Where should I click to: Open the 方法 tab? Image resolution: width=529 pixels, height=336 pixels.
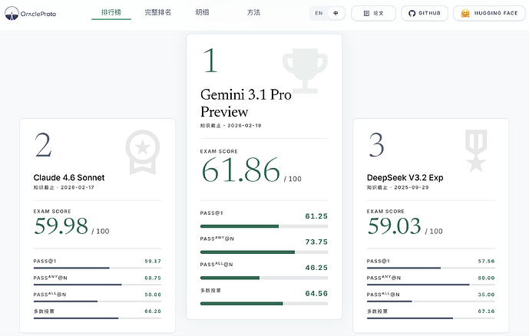253,12
